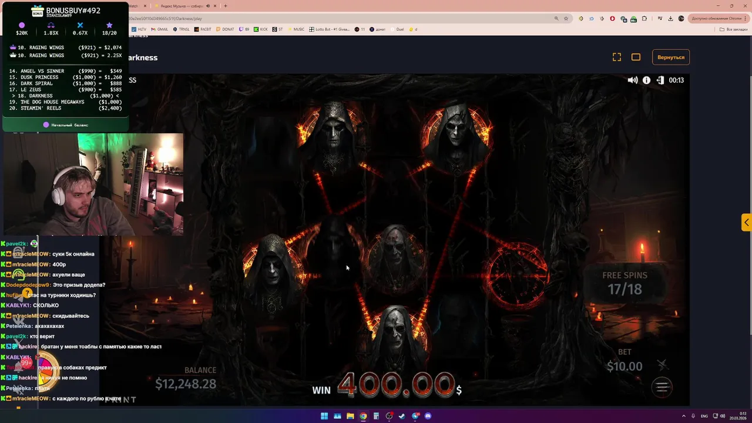Open Discord from the taskbar
This screenshot has height=423, width=752.
click(x=428, y=416)
